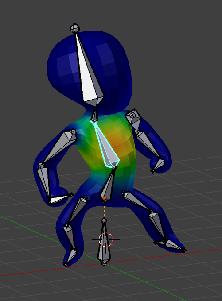Select the long arm bone on the screen's right side
Viewport: 222px width, 301px height.
tap(148, 144)
